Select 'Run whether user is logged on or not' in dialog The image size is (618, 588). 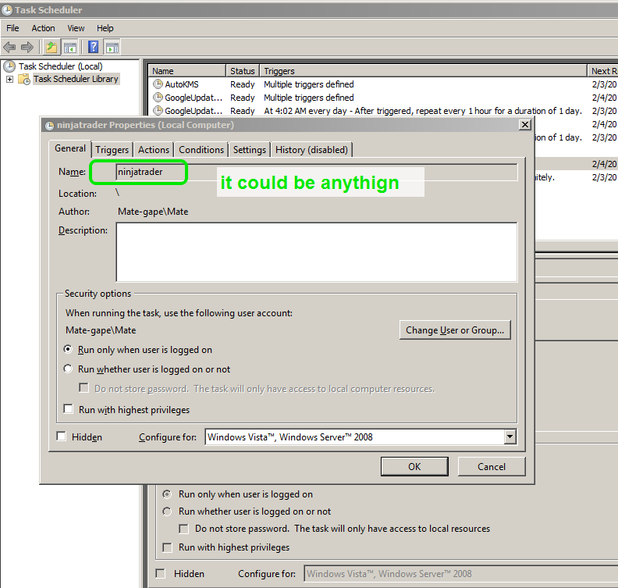68,369
